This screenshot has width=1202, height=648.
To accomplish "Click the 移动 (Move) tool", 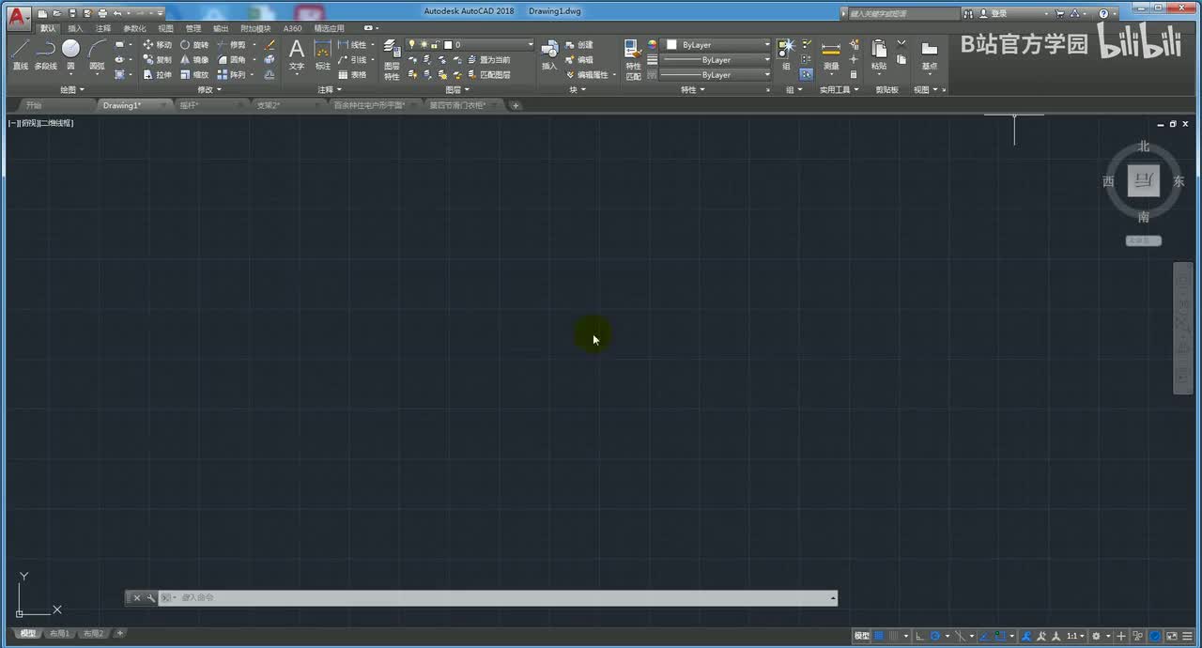I will 157,45.
